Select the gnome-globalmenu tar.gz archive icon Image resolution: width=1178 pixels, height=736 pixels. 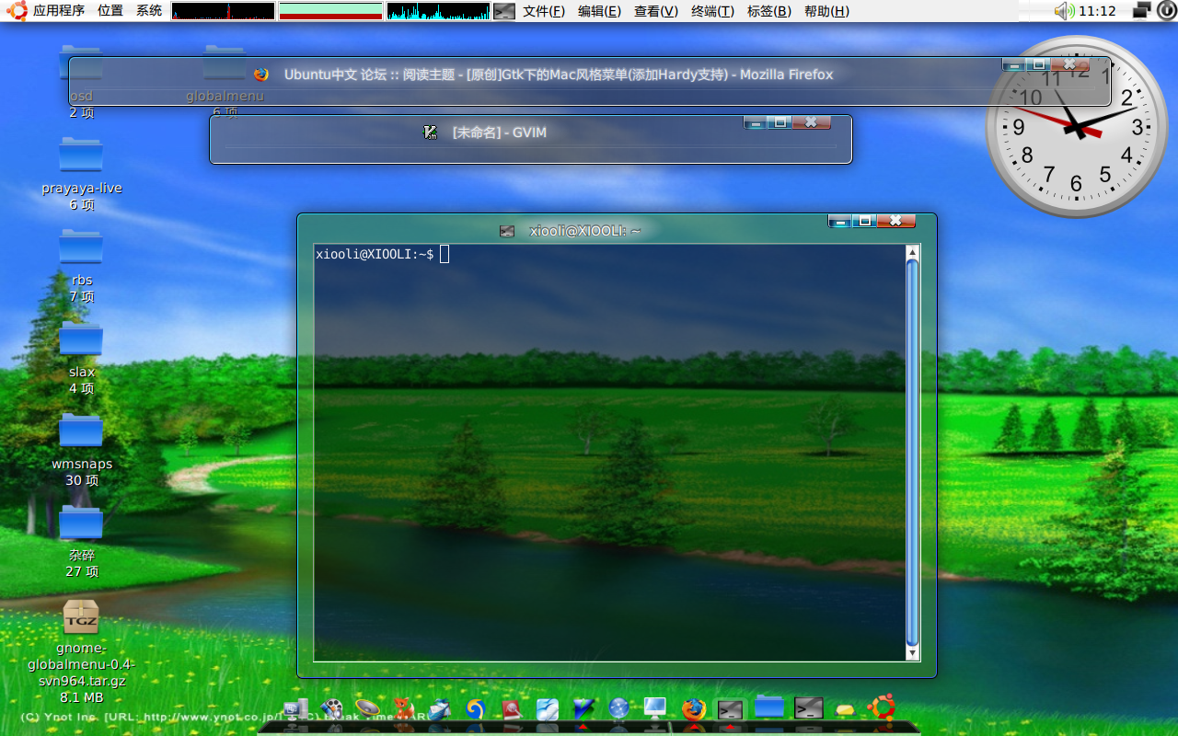[81, 616]
